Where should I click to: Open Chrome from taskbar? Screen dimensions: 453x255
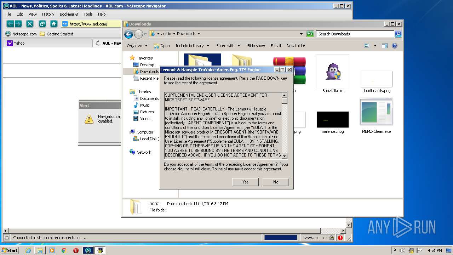[64, 250]
